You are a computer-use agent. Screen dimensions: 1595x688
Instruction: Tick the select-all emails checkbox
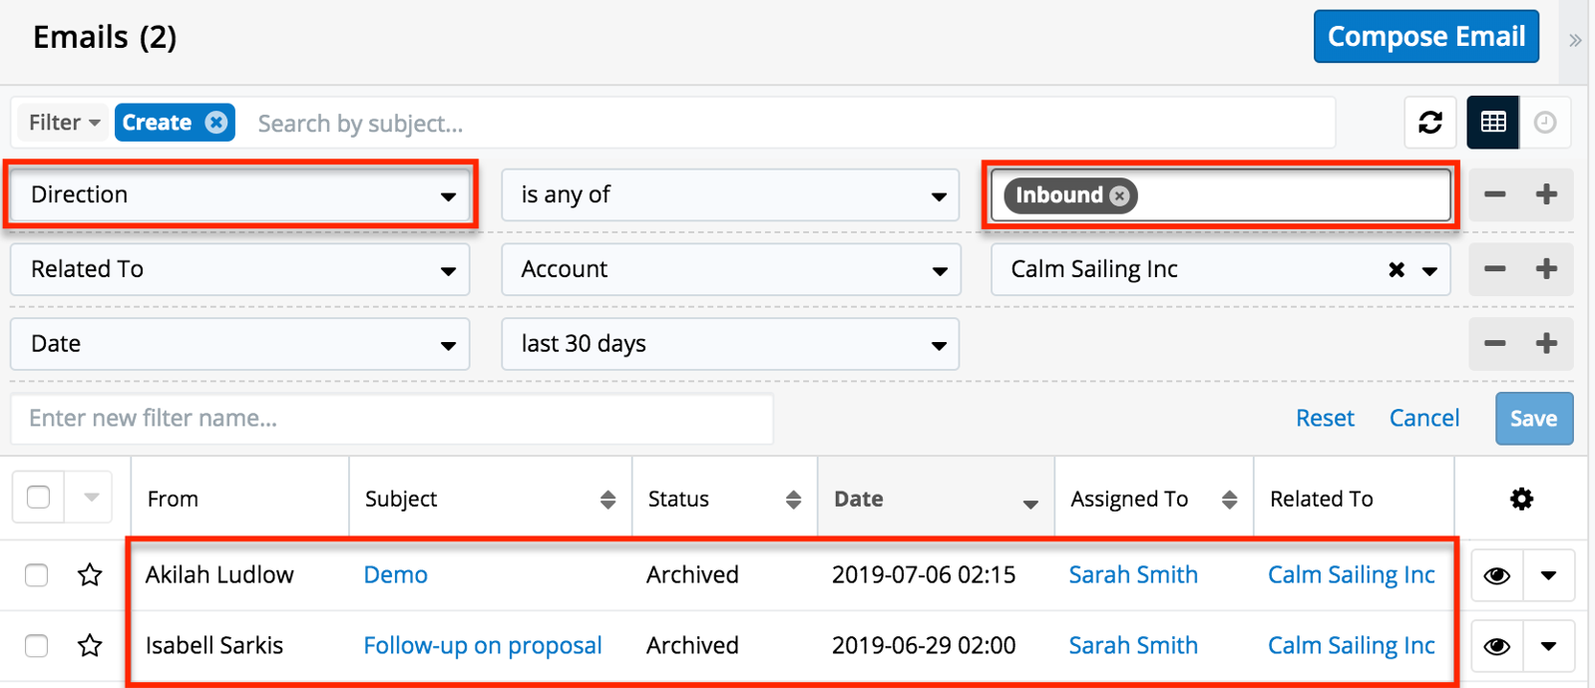(x=39, y=498)
